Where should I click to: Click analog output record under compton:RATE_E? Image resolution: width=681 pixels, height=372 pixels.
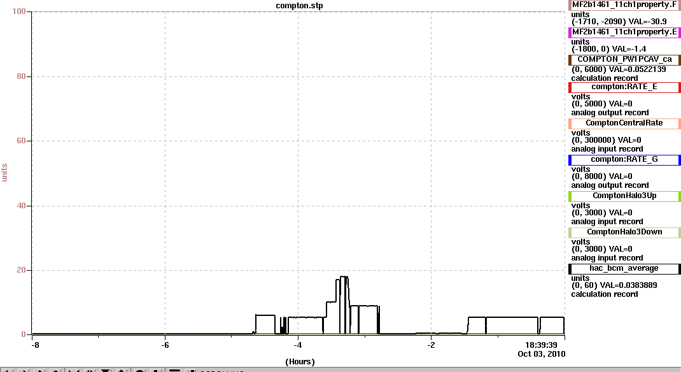610,113
